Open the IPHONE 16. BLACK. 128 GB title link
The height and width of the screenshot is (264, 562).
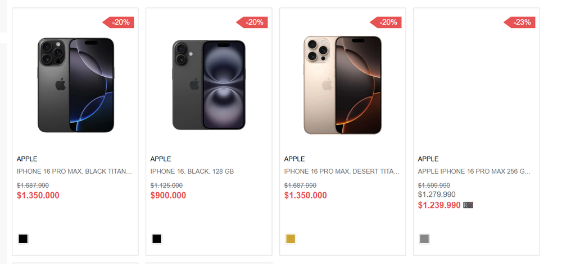pyautogui.click(x=192, y=172)
